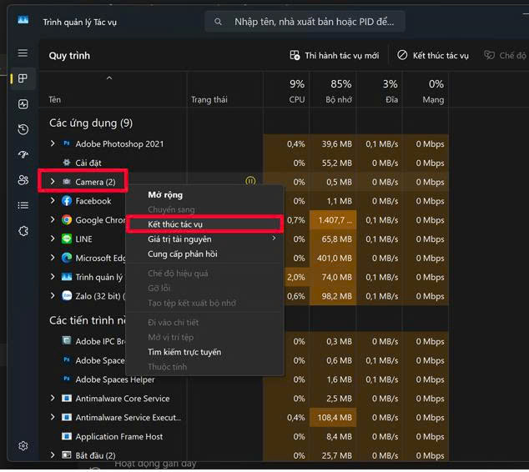The image size is (529, 472).
Task: Open the Startup apps sidebar icon
Action: pos(23,155)
